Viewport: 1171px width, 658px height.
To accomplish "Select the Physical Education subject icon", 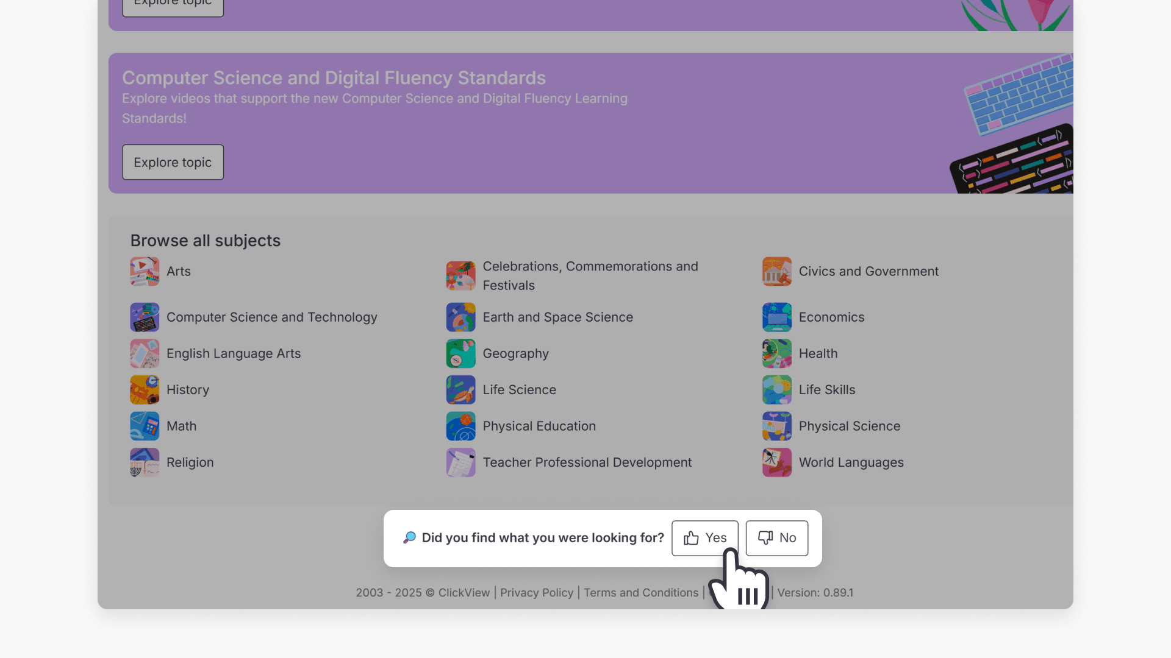I will click(x=460, y=426).
